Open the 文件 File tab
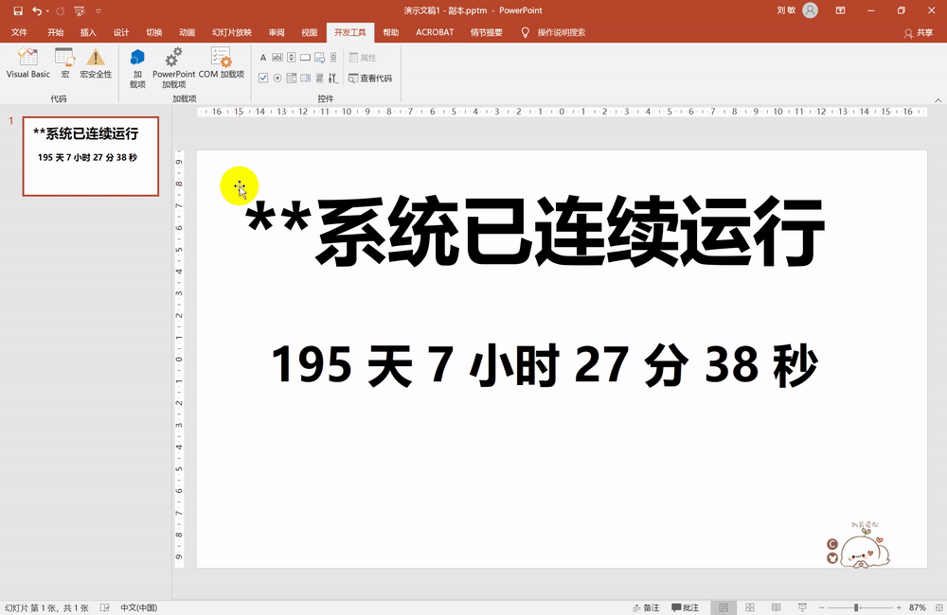The width and height of the screenshot is (947, 615). 19,32
